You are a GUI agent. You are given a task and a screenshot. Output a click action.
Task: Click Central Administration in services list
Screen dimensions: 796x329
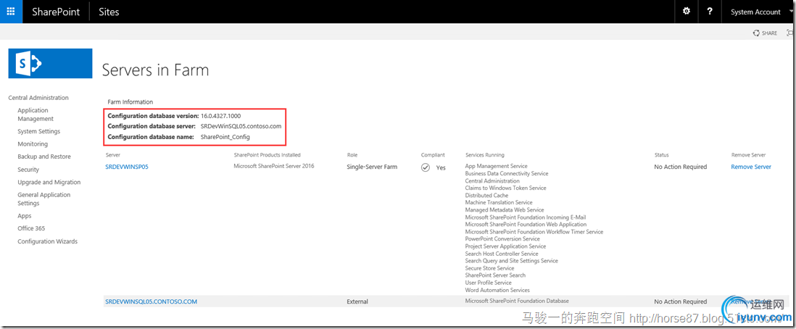pyautogui.click(x=492, y=180)
